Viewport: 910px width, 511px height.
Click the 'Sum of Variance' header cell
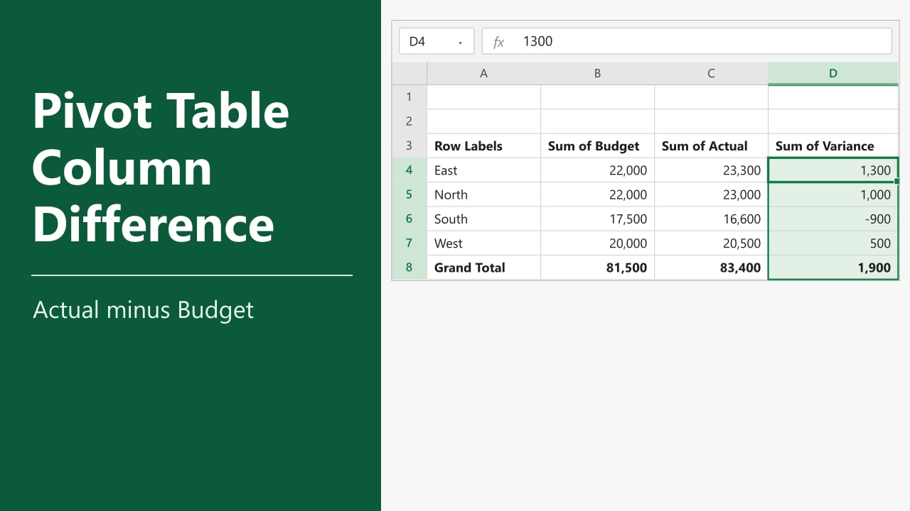[833, 145]
